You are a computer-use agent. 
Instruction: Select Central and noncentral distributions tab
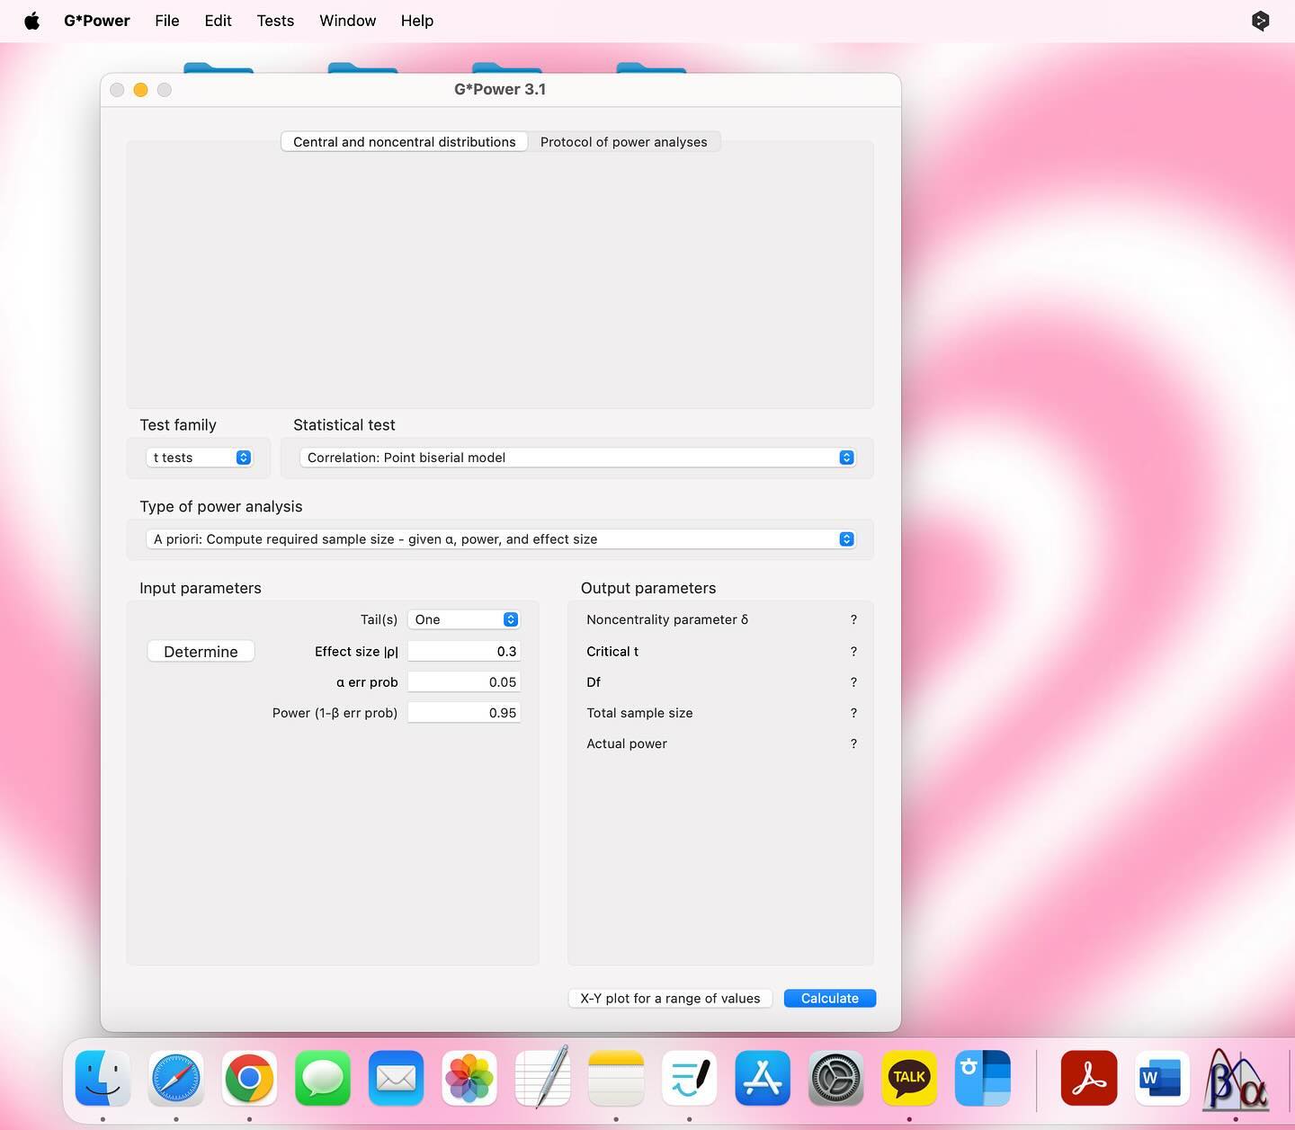[x=405, y=142]
